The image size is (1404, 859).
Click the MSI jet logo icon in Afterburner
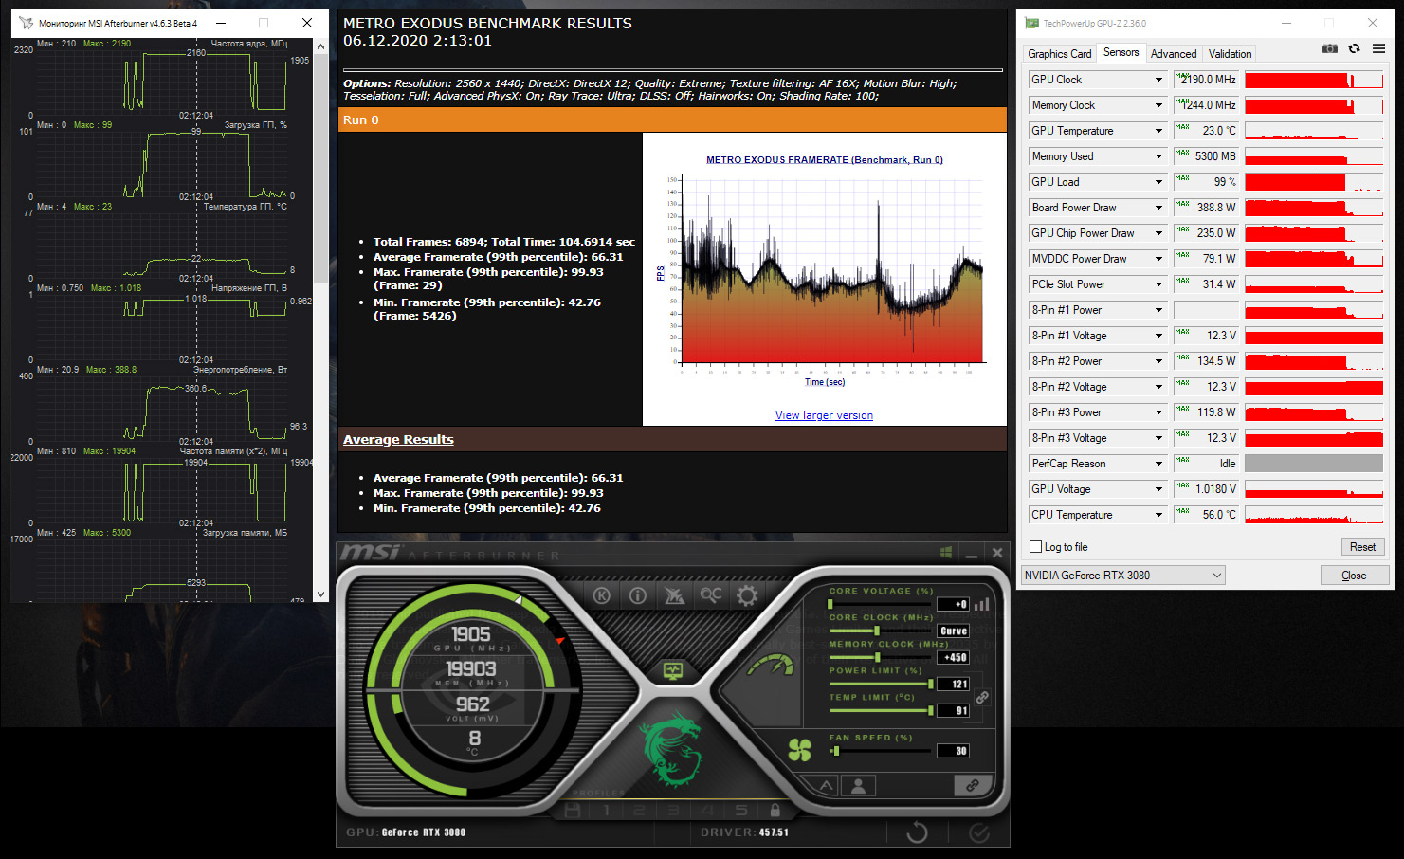674,595
